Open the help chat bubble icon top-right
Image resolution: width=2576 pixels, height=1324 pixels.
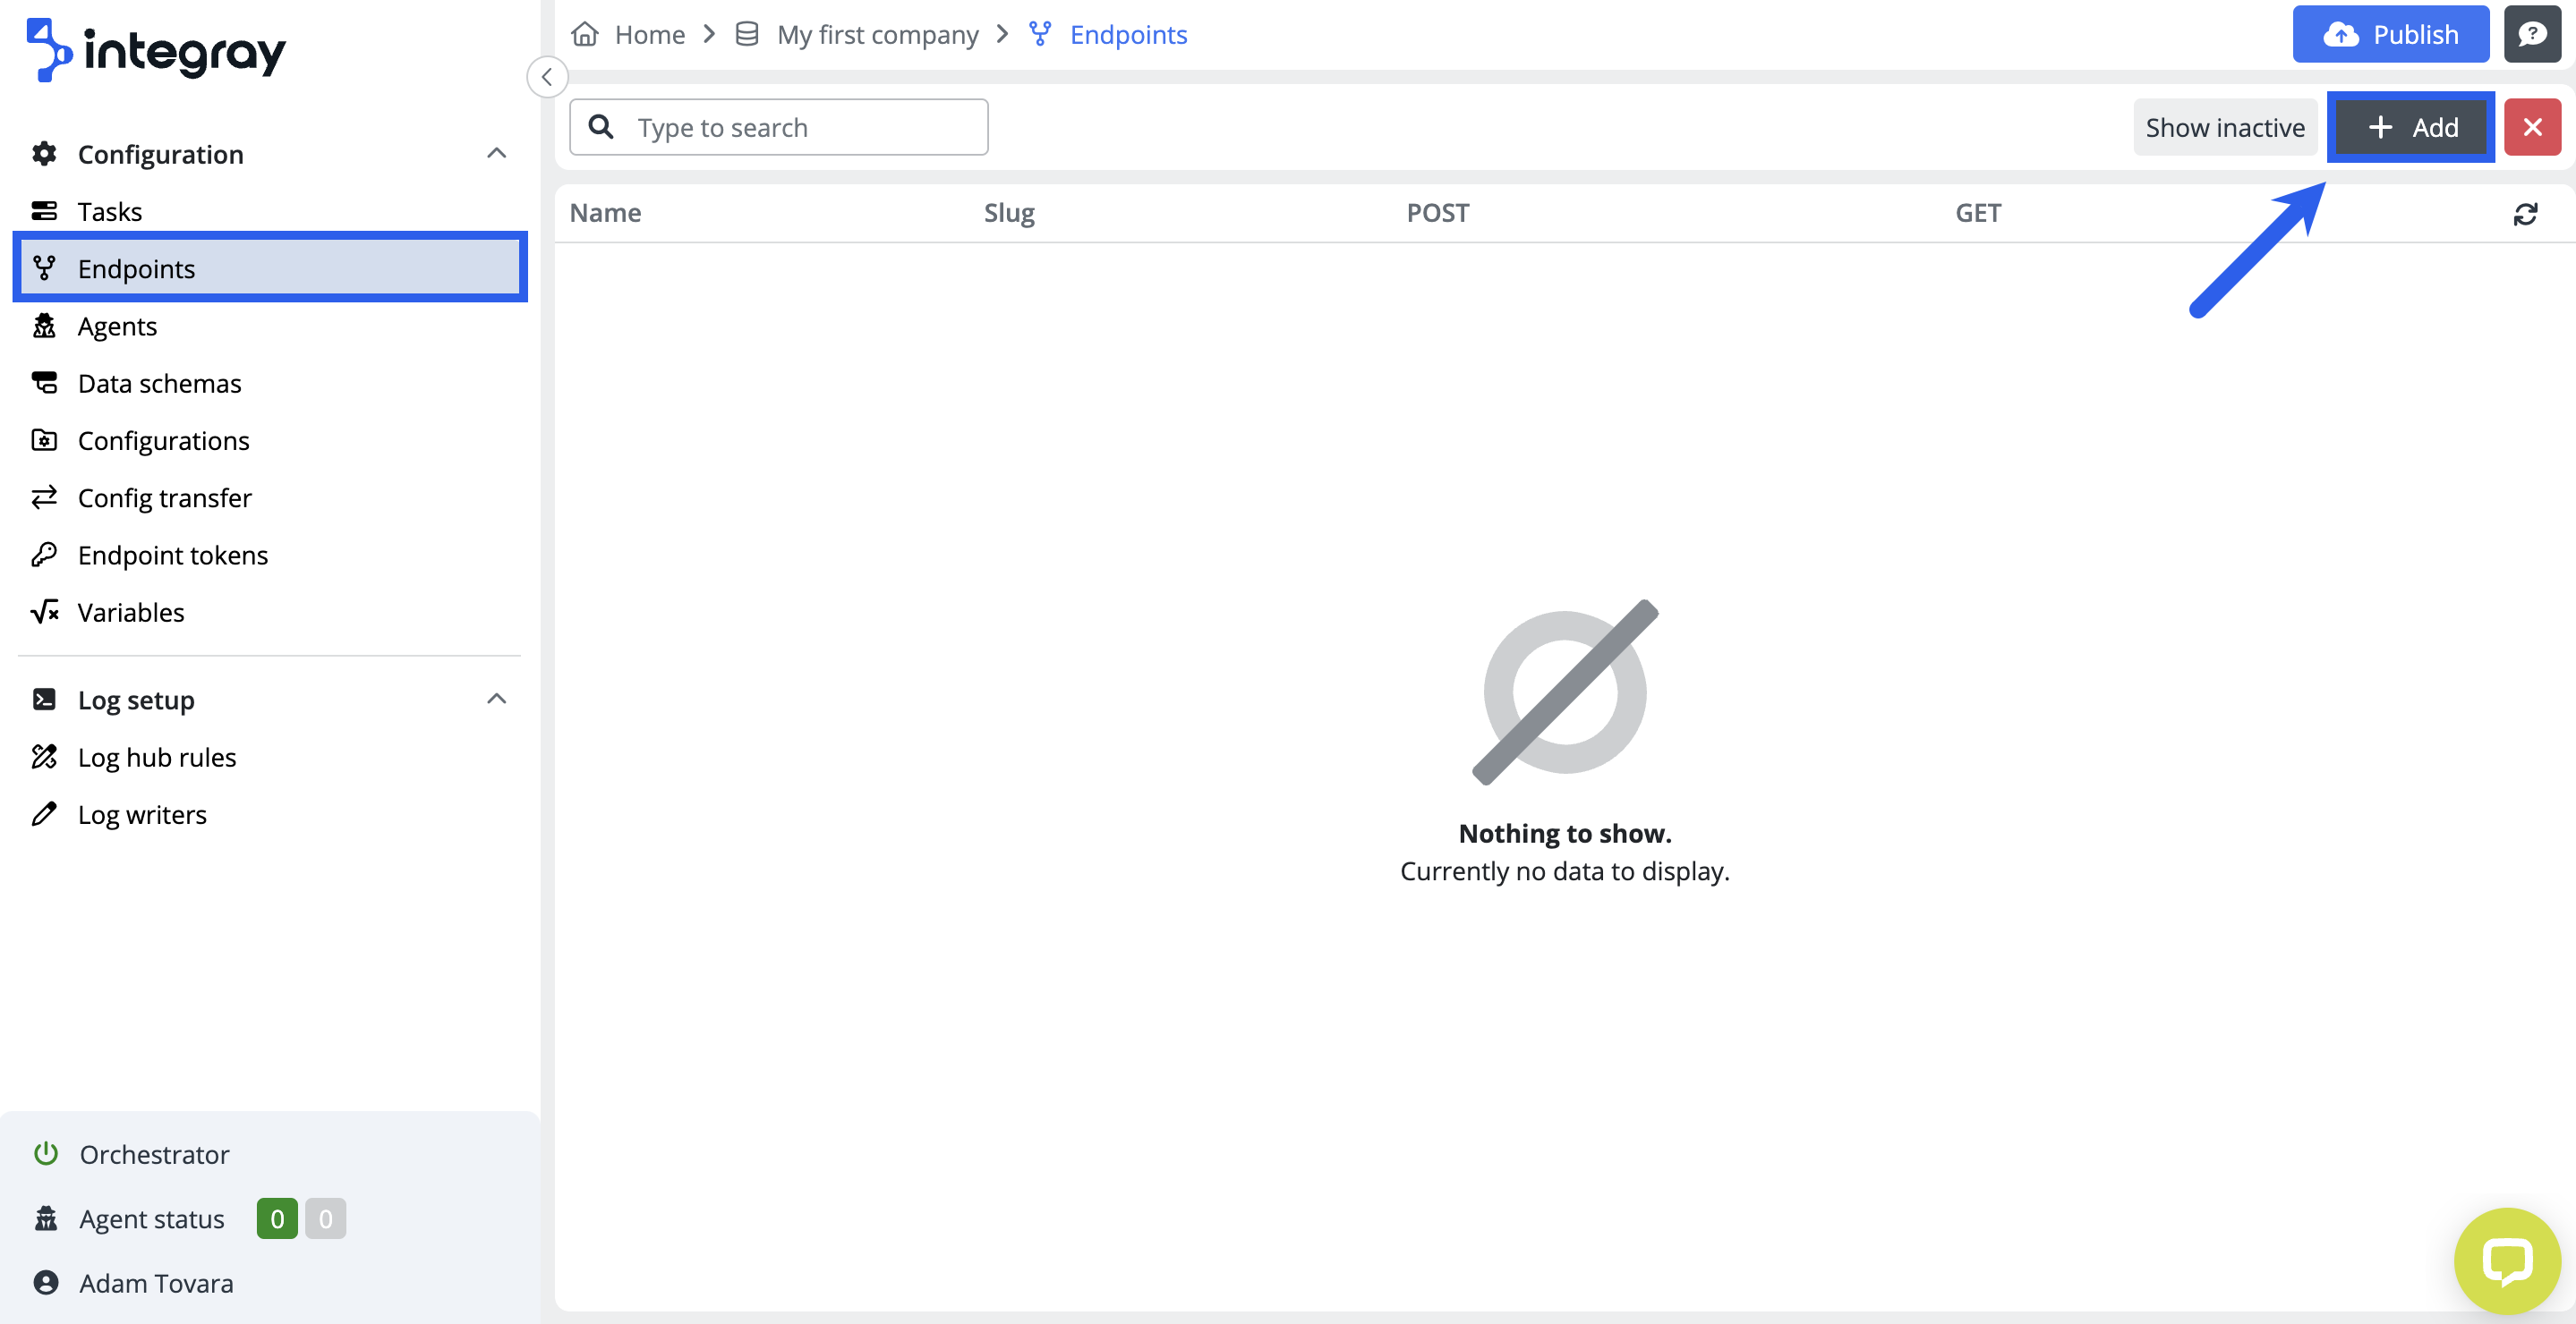pyautogui.click(x=2531, y=35)
